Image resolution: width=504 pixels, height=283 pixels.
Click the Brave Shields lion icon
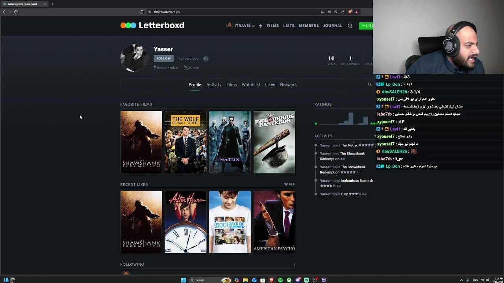click(350, 12)
